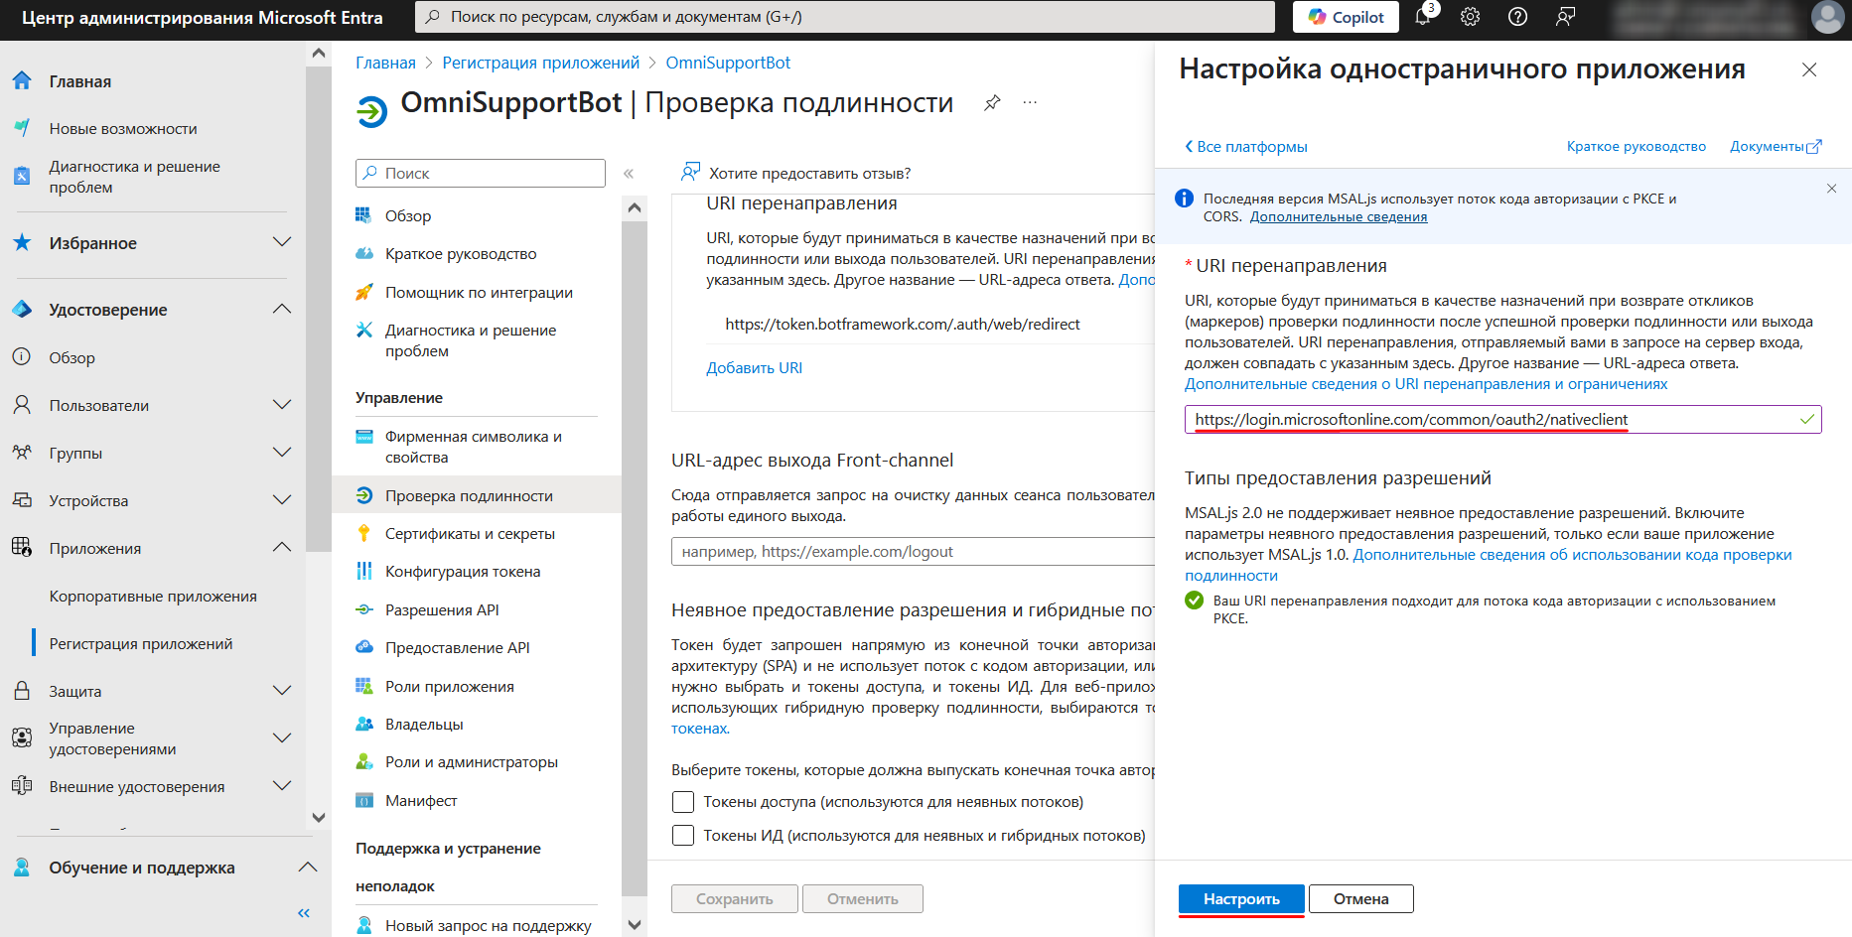Image resolution: width=1852 pixels, height=937 pixels.
Task: Open Роли приложения
Action: (x=449, y=687)
